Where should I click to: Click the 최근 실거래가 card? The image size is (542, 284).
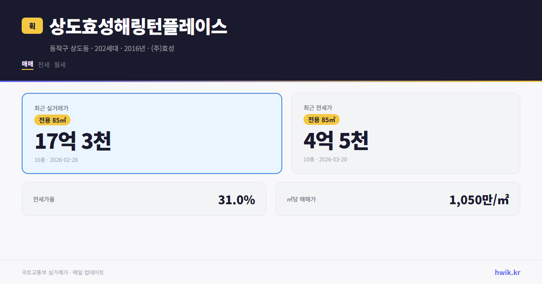click(152, 133)
